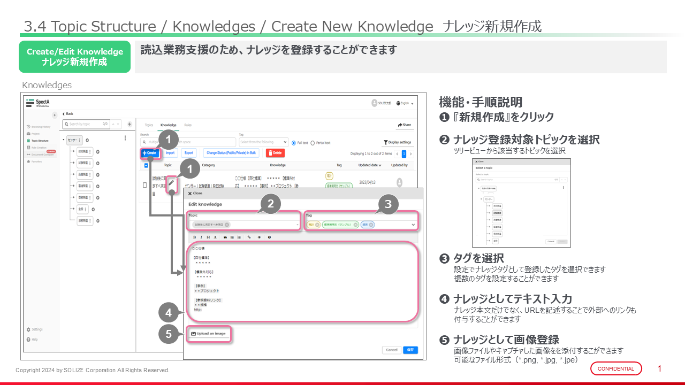685x385 pixels.
Task: Open the English language dropdown
Action: [x=405, y=103]
